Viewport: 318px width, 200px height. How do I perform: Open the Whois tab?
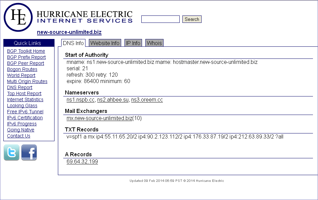[154, 43]
